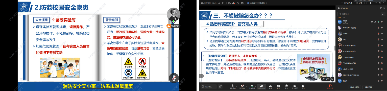
Task: Expand audio options arrow next to 解除静音
Action: click(236, 86)
